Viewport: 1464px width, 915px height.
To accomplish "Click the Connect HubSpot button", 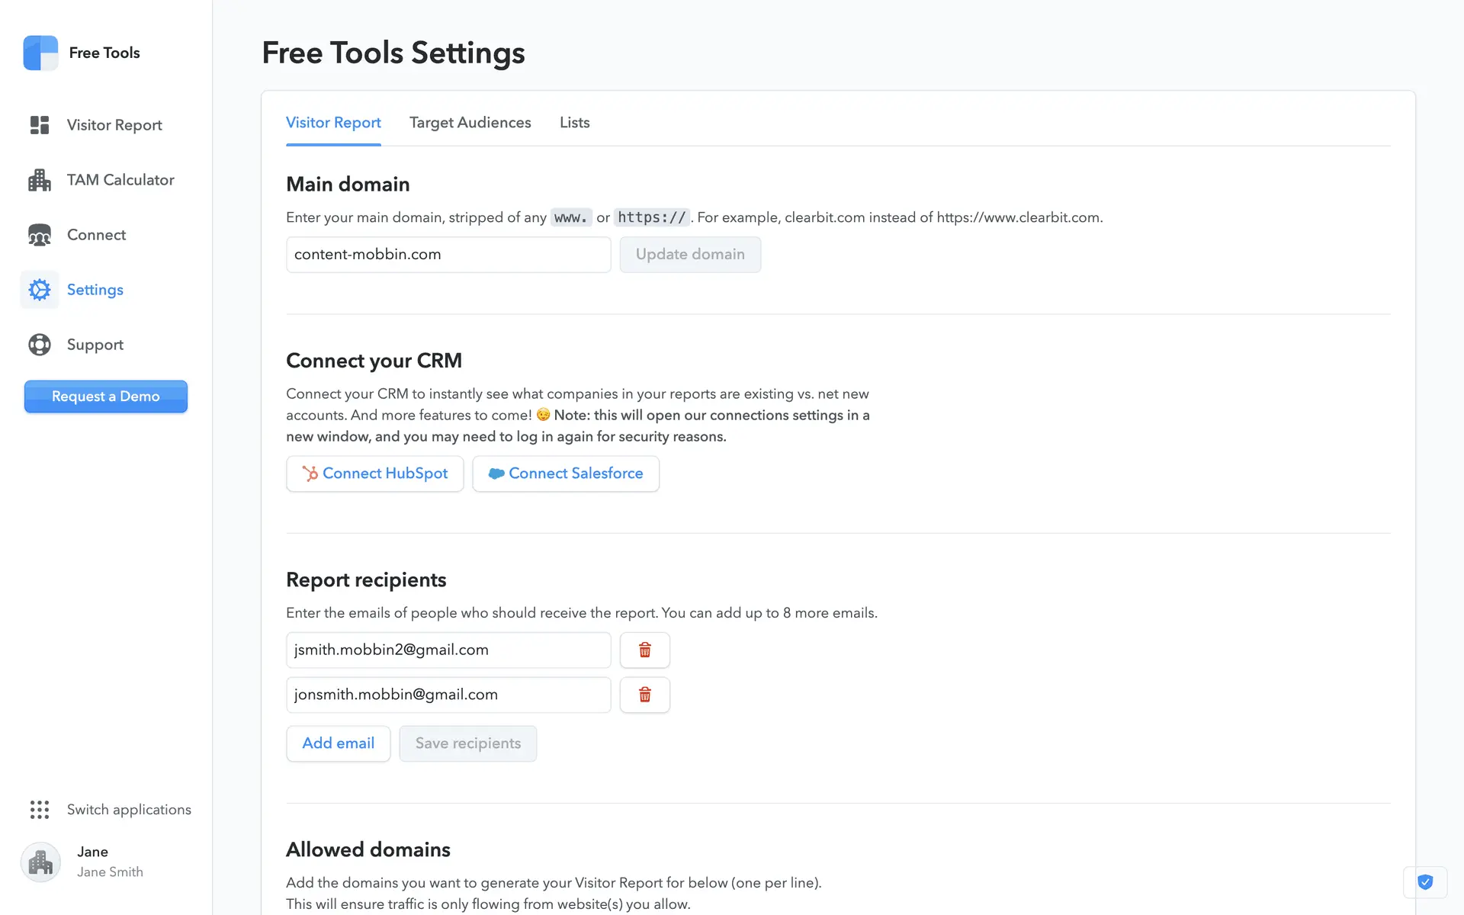I will (374, 474).
